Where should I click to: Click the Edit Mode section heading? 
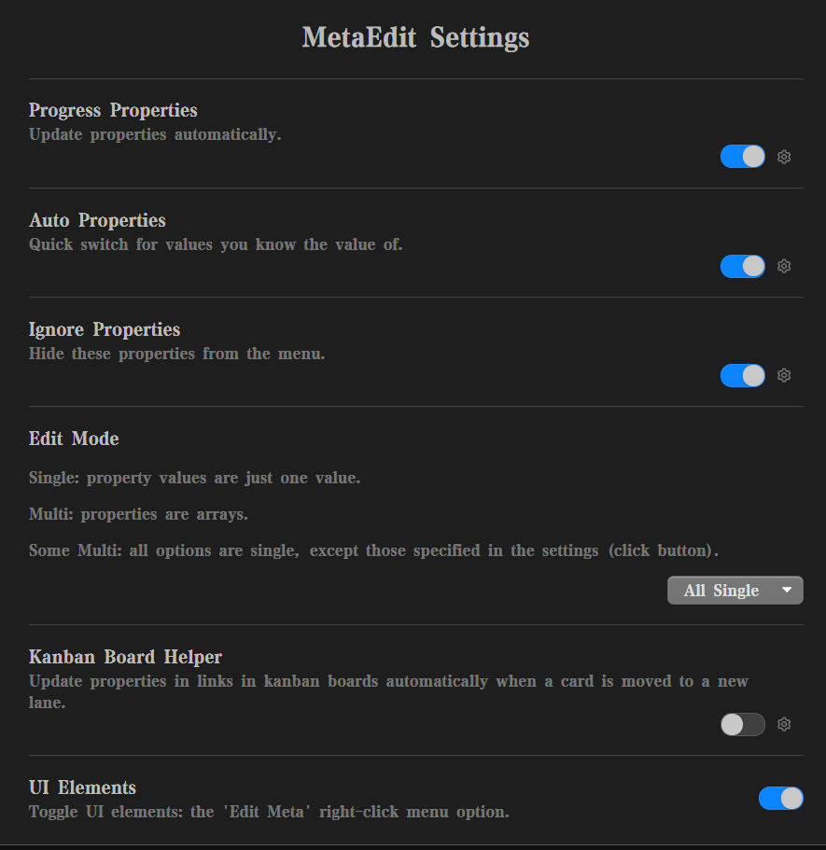coord(73,439)
